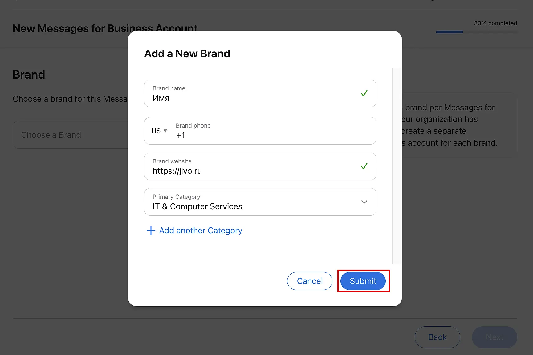This screenshot has height=355, width=533.
Task: Expand the Primary Category chevron
Action: [x=364, y=202]
